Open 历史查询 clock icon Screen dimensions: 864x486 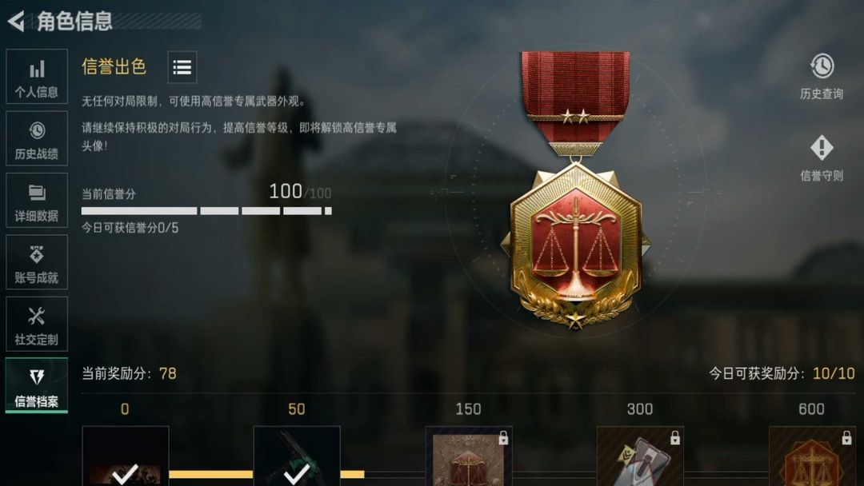[x=822, y=66]
